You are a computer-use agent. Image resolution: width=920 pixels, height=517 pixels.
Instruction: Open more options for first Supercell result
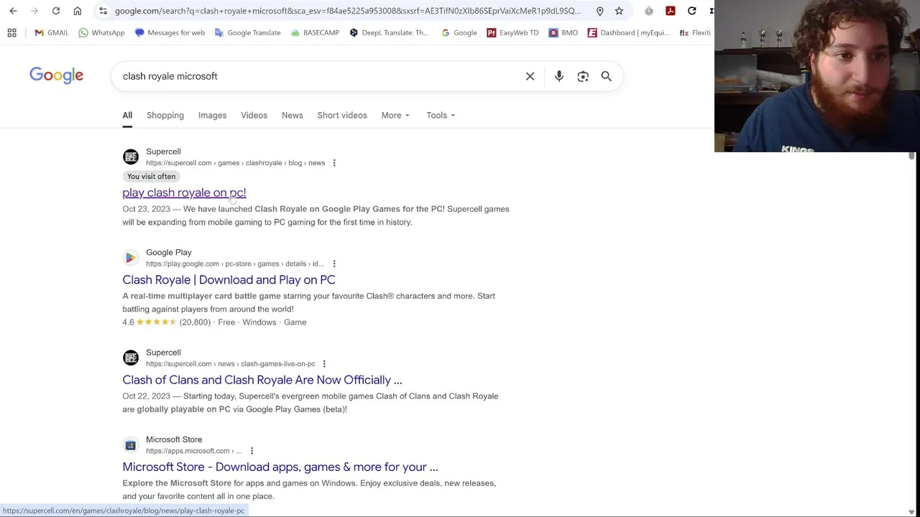[333, 163]
